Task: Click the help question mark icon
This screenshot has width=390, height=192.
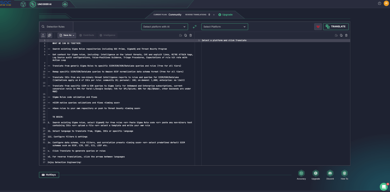Action: coord(380,3)
